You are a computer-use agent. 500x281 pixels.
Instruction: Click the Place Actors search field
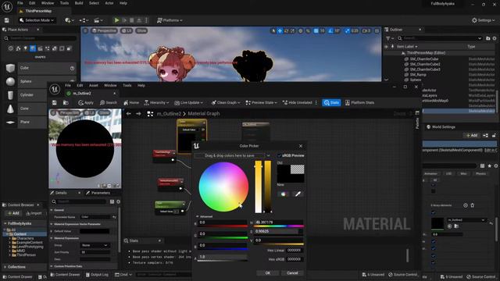[x=41, y=38]
